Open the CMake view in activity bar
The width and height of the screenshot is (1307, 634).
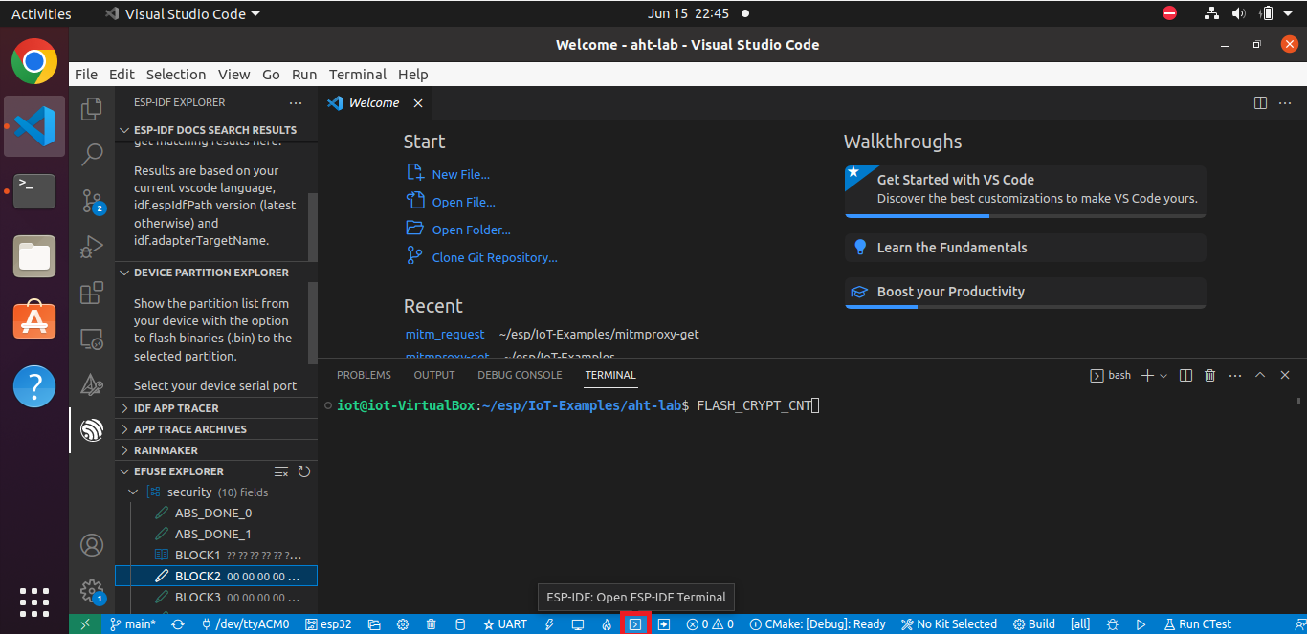tap(92, 384)
